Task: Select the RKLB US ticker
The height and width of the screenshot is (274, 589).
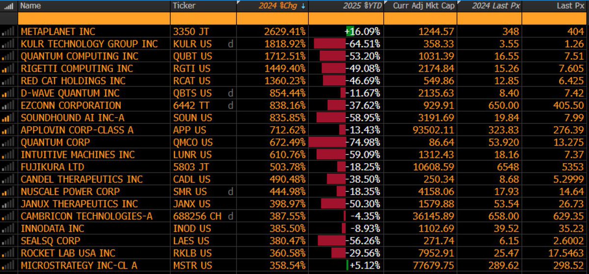Action: coord(192,253)
